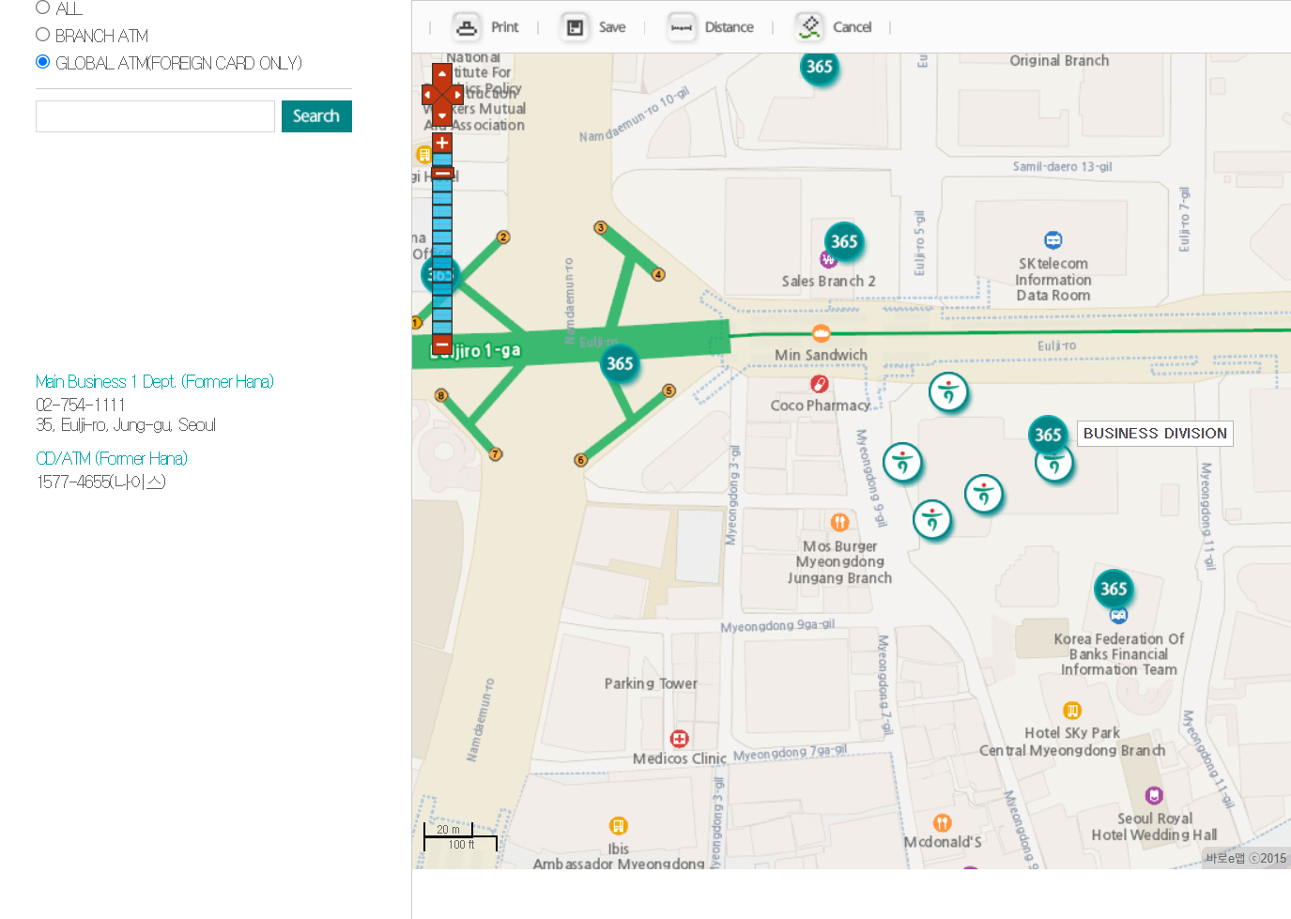Click the teal Search button
This screenshot has width=1291, height=919.
click(316, 116)
